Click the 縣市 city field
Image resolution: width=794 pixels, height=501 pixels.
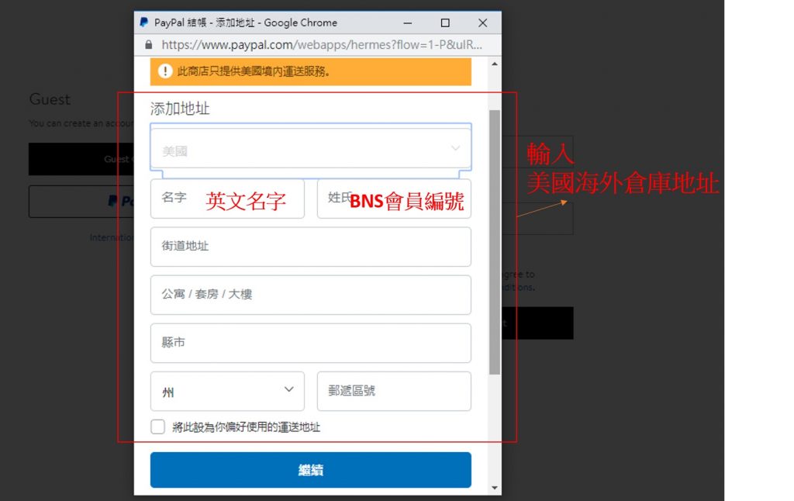tap(310, 343)
